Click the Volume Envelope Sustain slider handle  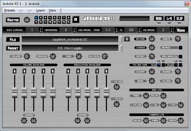pos(43,93)
